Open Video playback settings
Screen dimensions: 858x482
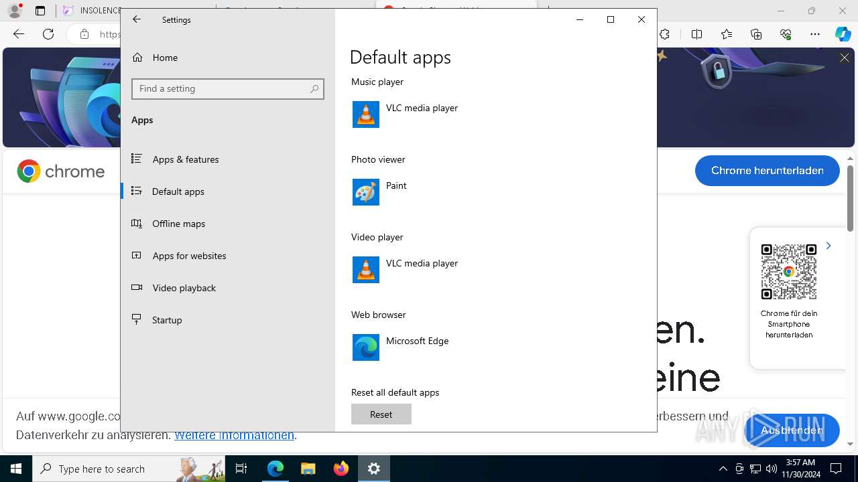pyautogui.click(x=228, y=288)
